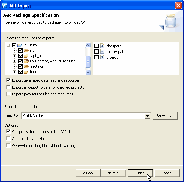The image size is (184, 182).
Task: Expand the EarContent/APP-INF/classes tree node
Action: 14,61
